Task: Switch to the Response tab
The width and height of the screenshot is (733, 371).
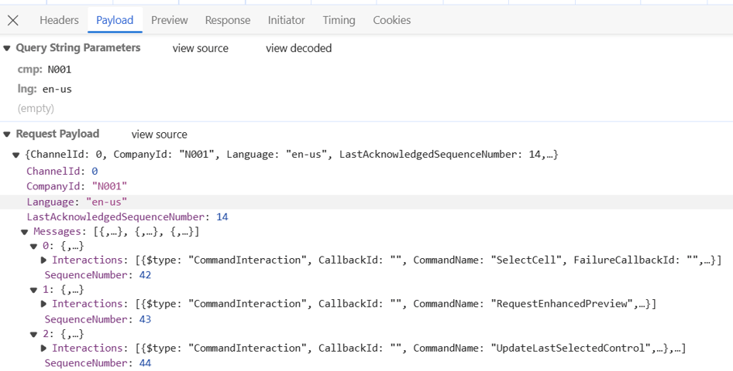Action: 228,20
